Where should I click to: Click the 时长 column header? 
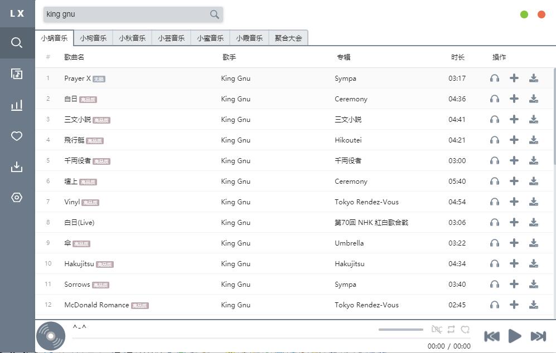[458, 57]
